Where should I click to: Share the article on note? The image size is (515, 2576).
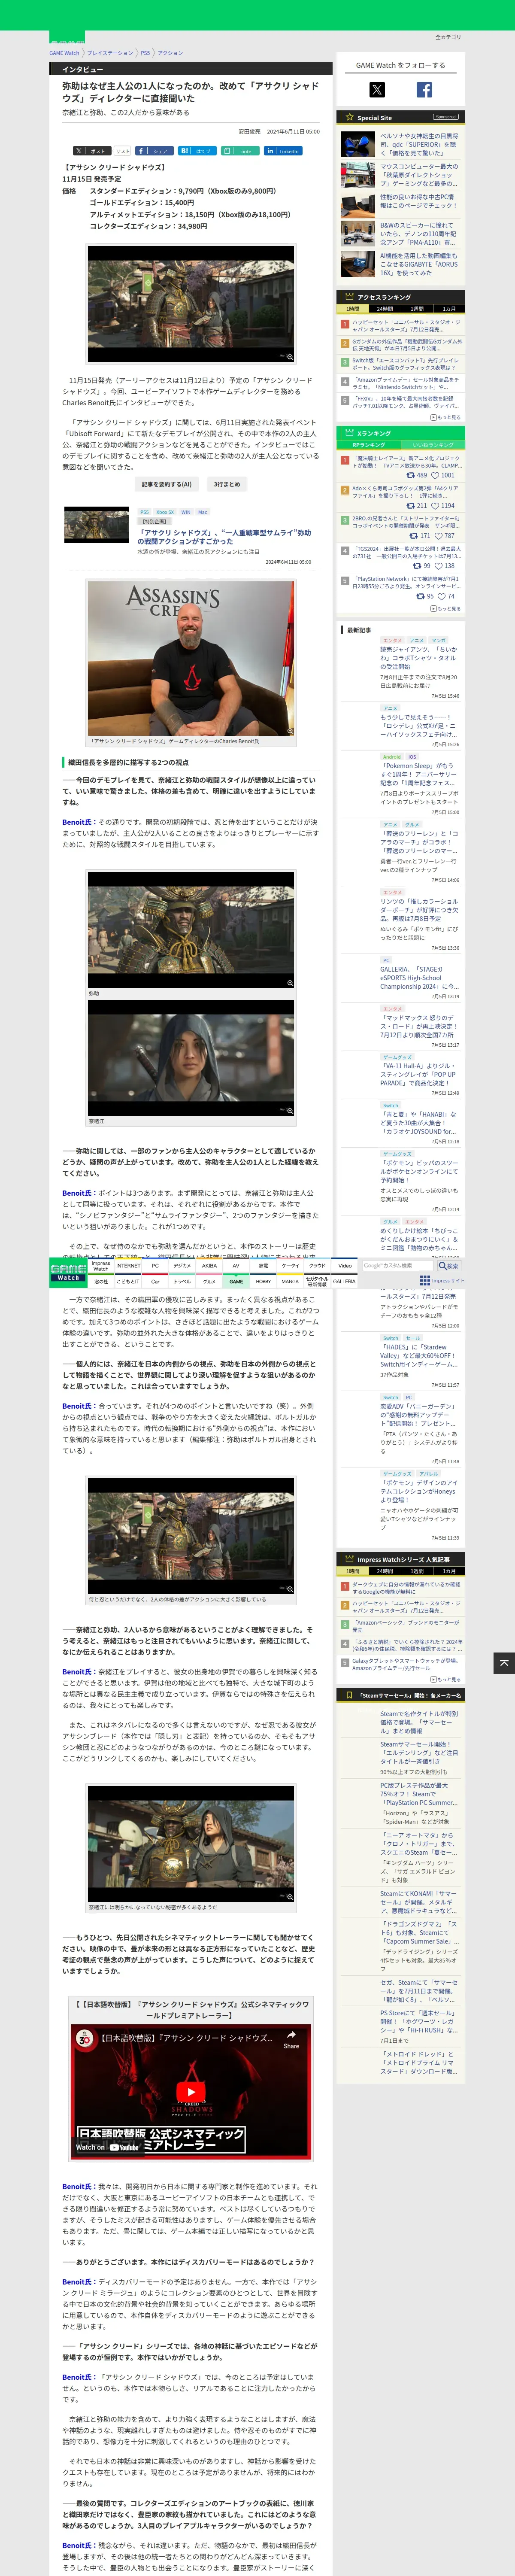coord(240,151)
